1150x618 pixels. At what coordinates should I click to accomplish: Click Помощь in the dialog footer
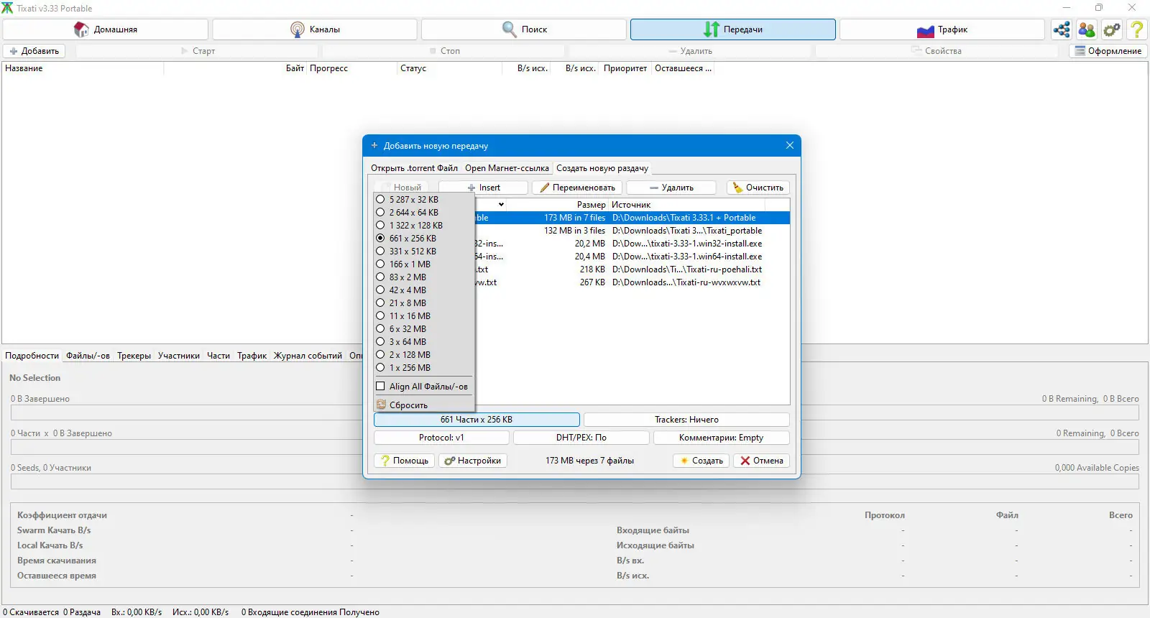click(404, 461)
